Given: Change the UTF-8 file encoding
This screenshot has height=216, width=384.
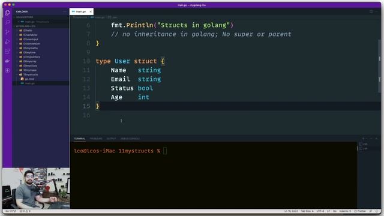Looking at the screenshot, I should [320, 211].
